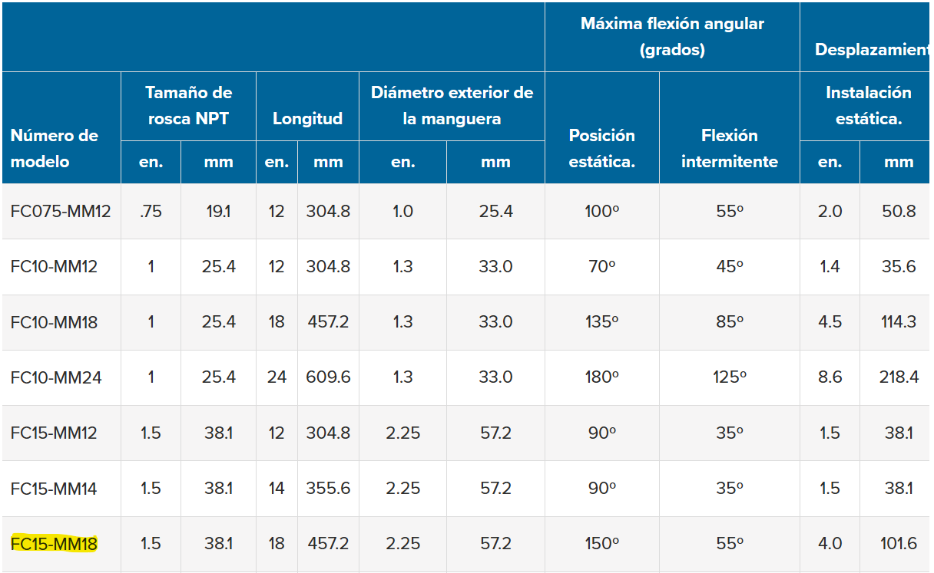
Task: Click the 125° intermittent flexion value
Action: point(729,377)
